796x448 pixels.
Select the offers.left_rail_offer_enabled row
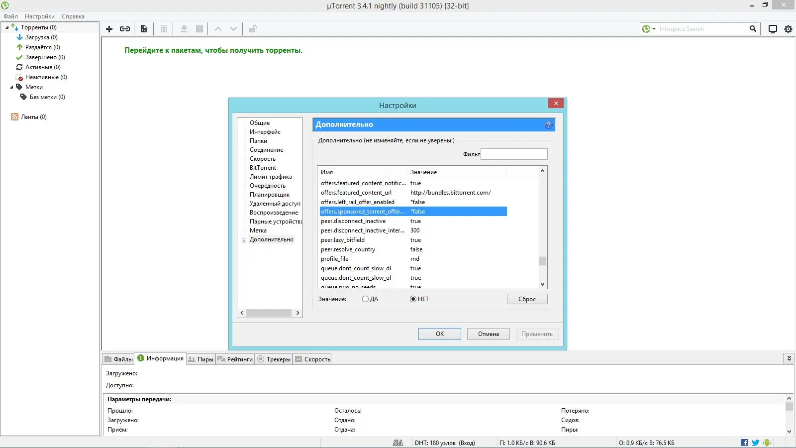point(413,202)
